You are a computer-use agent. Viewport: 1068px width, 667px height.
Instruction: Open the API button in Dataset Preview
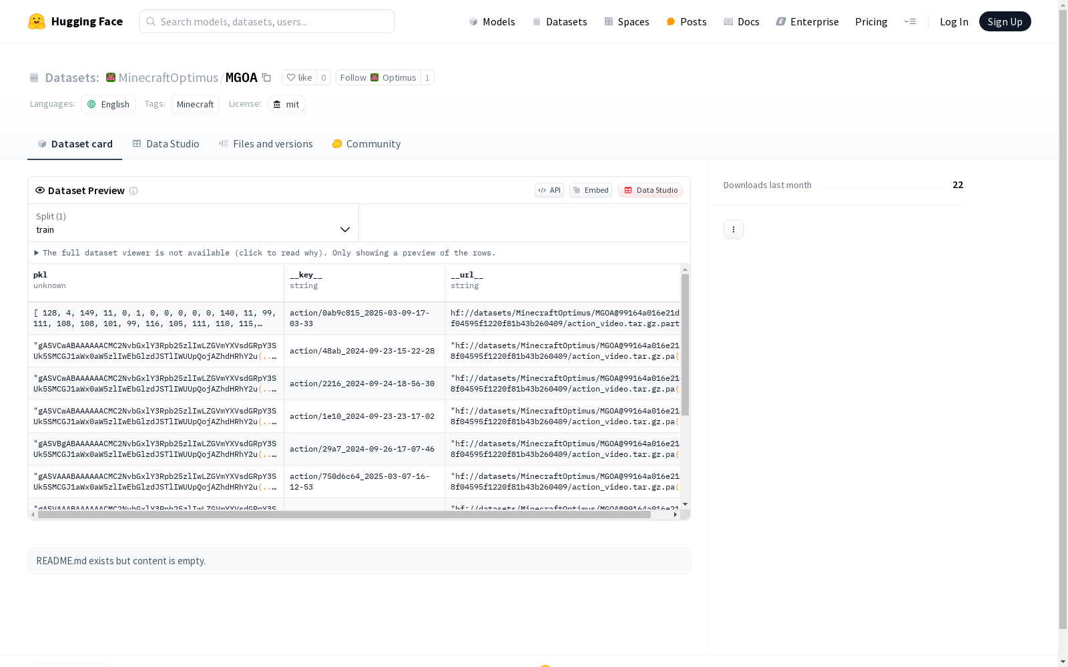point(549,190)
